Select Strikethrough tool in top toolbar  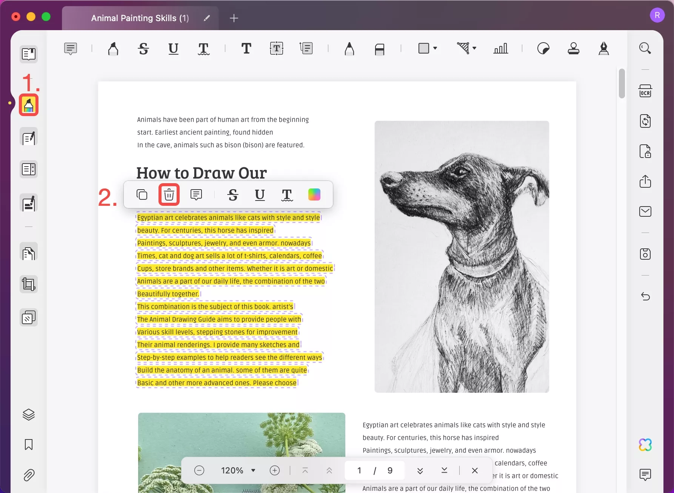143,49
